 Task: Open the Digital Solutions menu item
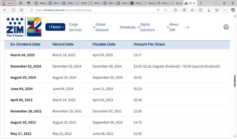coord(147,27)
